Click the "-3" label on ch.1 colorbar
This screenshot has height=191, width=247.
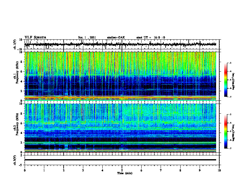point(230,63)
